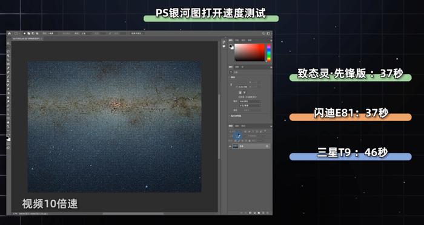Open the Layers panel flyout menu

click(x=271, y=126)
